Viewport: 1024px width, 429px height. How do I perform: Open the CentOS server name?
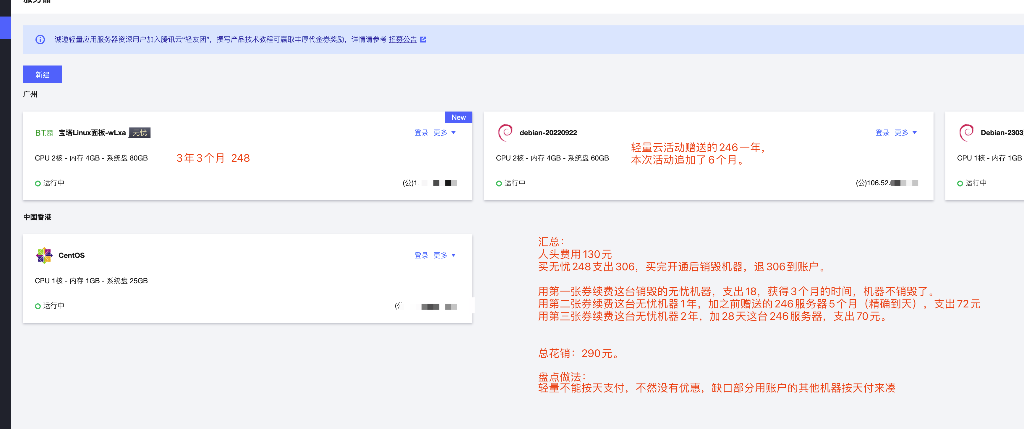click(x=72, y=255)
